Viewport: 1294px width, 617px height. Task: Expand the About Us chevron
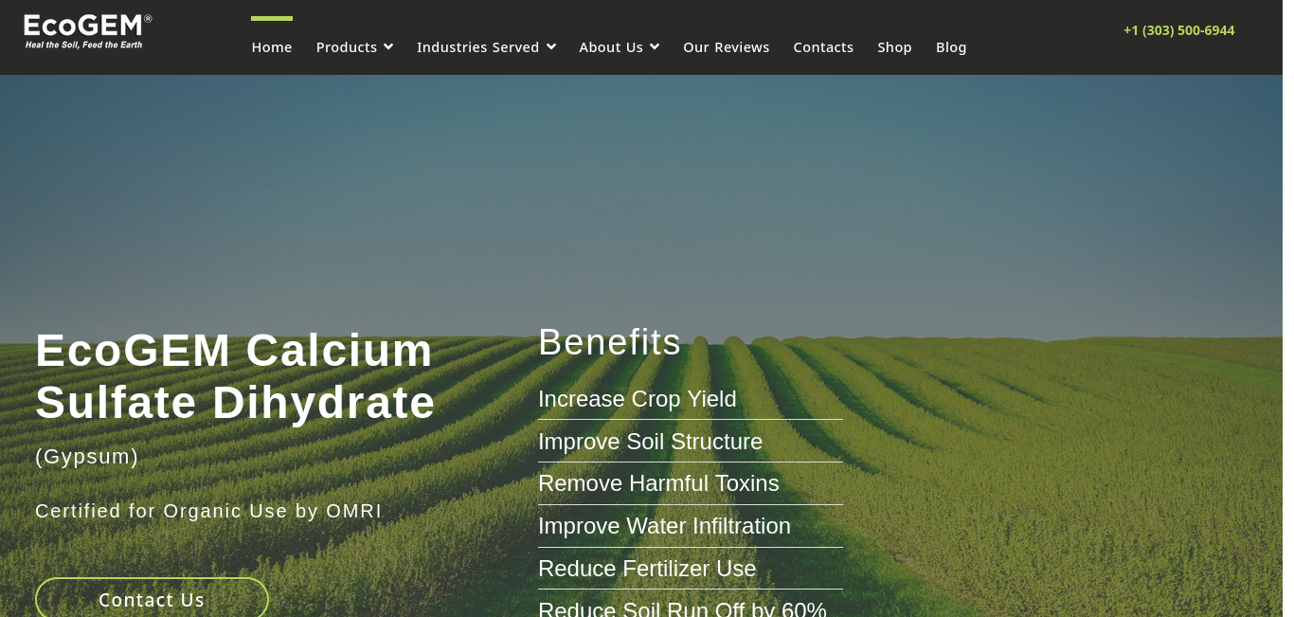pyautogui.click(x=655, y=47)
